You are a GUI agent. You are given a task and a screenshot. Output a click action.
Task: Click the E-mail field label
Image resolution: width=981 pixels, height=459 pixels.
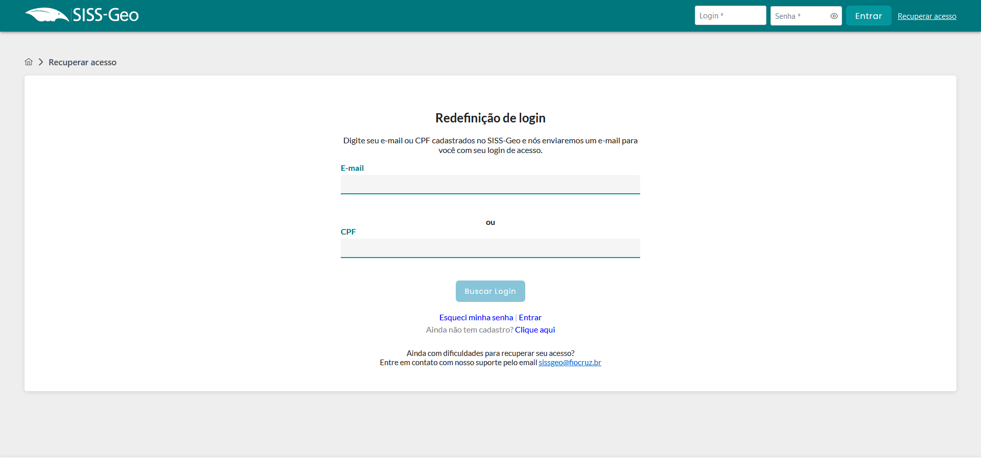click(352, 168)
